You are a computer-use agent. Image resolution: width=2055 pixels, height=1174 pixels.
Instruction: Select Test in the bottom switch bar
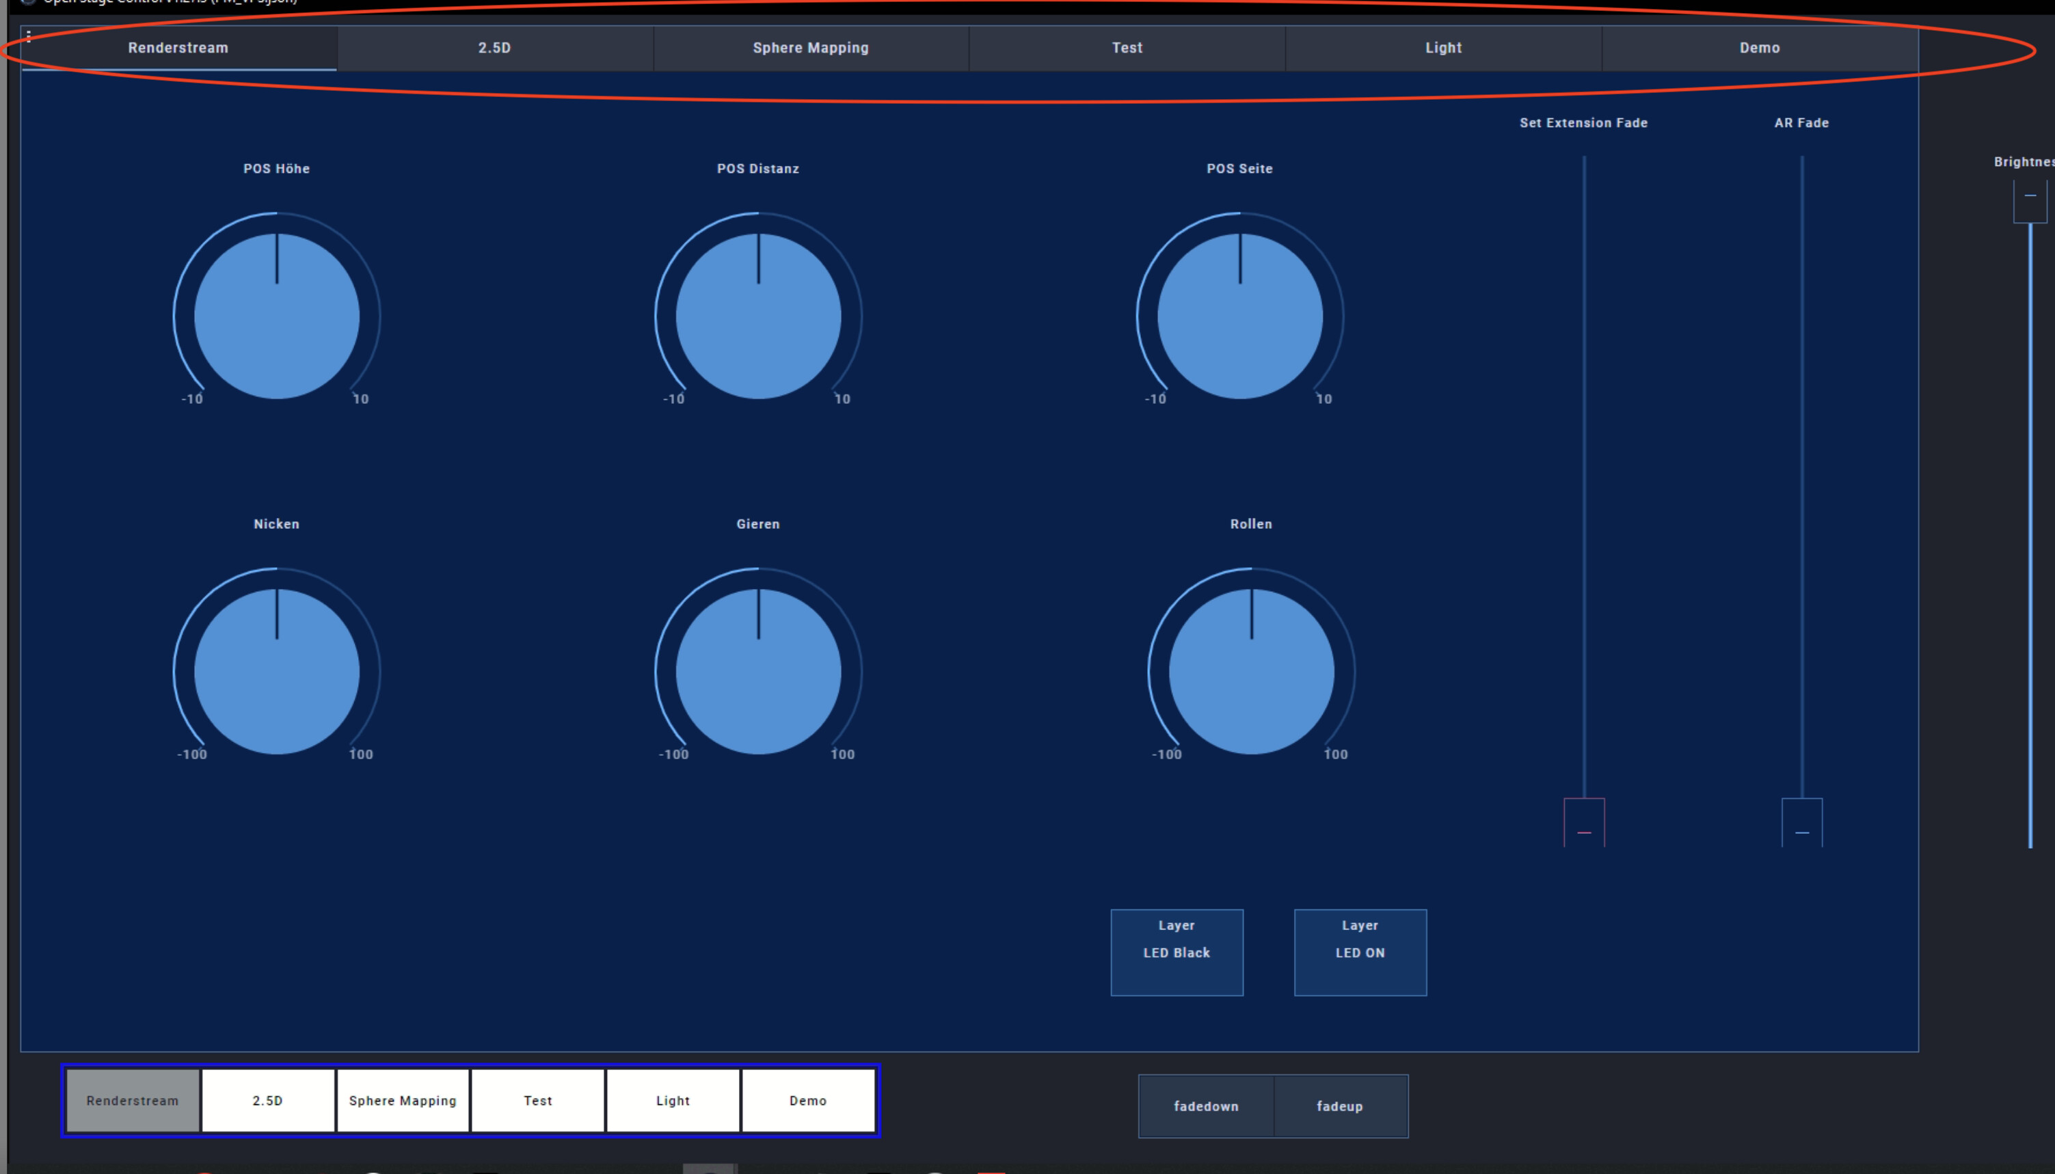coord(538,1101)
